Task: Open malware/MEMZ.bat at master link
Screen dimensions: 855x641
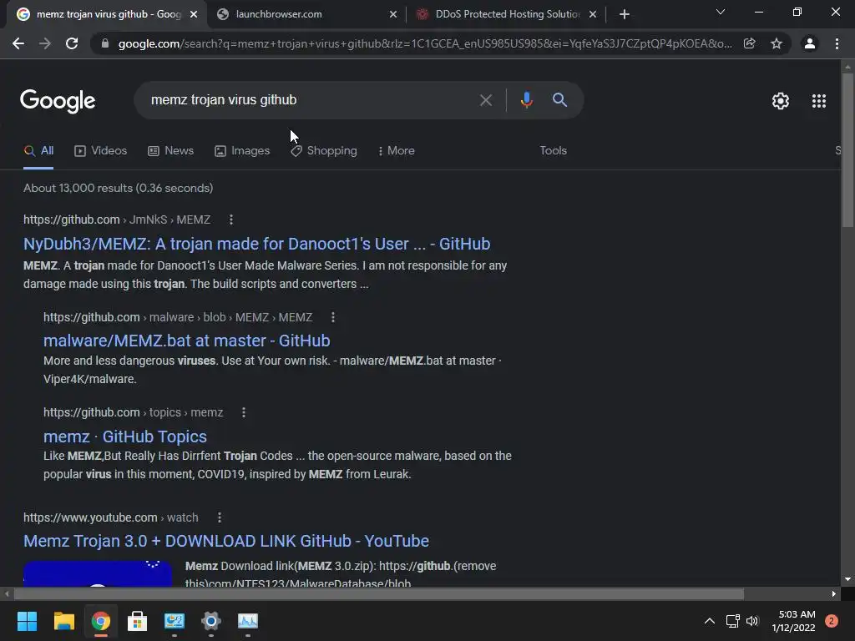Action: click(186, 341)
